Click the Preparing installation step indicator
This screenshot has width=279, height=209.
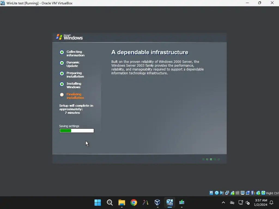62,73
